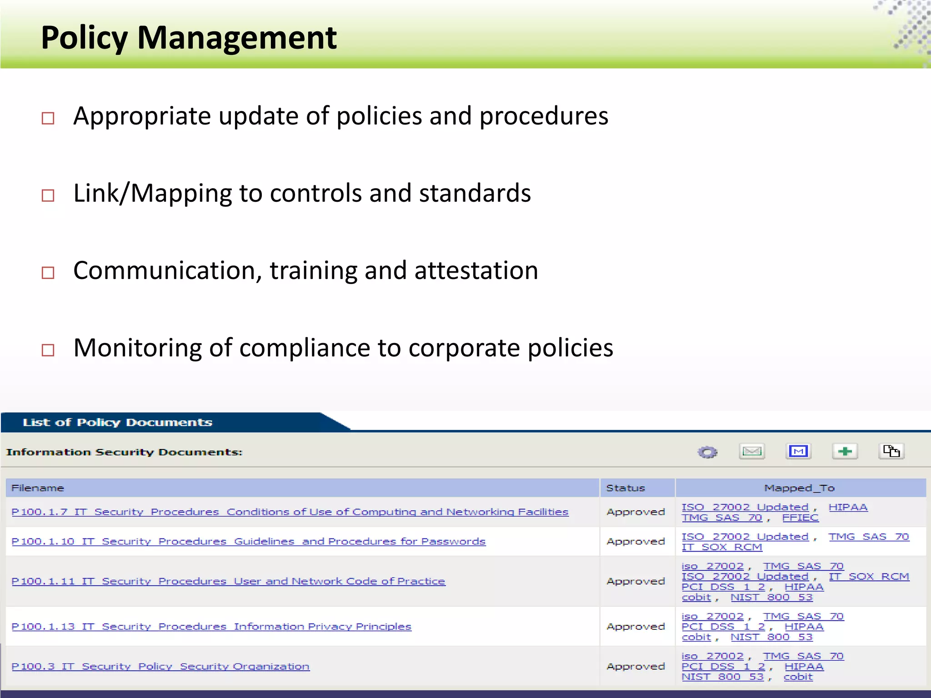
Task: Open NIST_800_53 link in P100.1.11 row
Action: 771,597
